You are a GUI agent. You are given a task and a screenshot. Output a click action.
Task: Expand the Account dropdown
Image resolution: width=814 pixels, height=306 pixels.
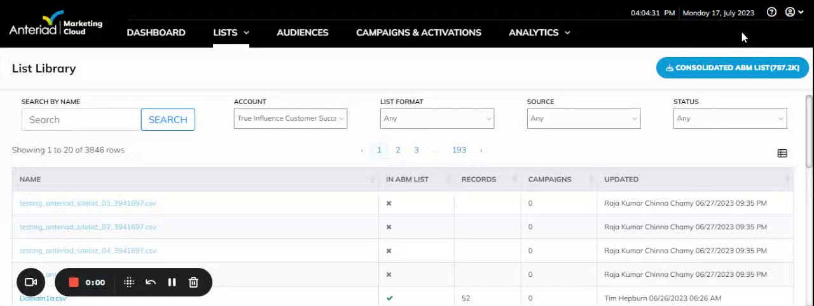pos(290,119)
